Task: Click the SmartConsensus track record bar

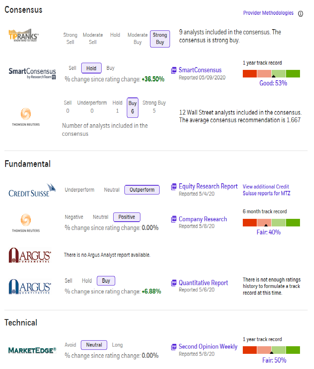Action: (x=271, y=73)
